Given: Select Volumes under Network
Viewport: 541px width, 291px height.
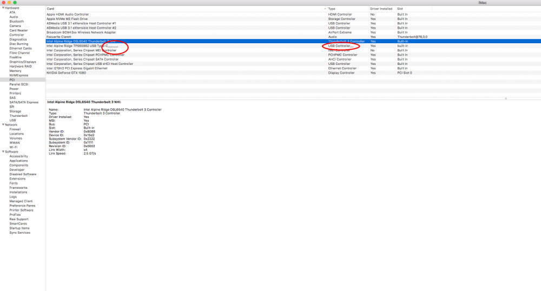Looking at the screenshot, I should click(x=16, y=138).
